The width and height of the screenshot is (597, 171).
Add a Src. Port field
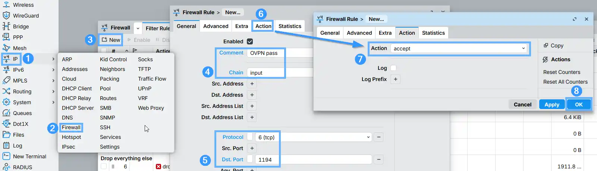(252, 148)
